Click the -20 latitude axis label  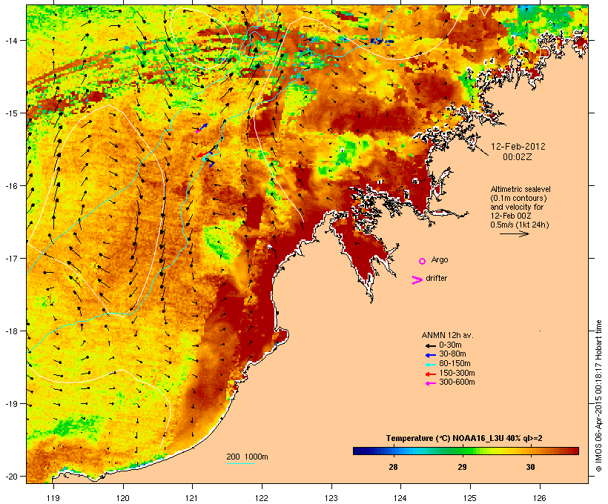pyautogui.click(x=10, y=477)
